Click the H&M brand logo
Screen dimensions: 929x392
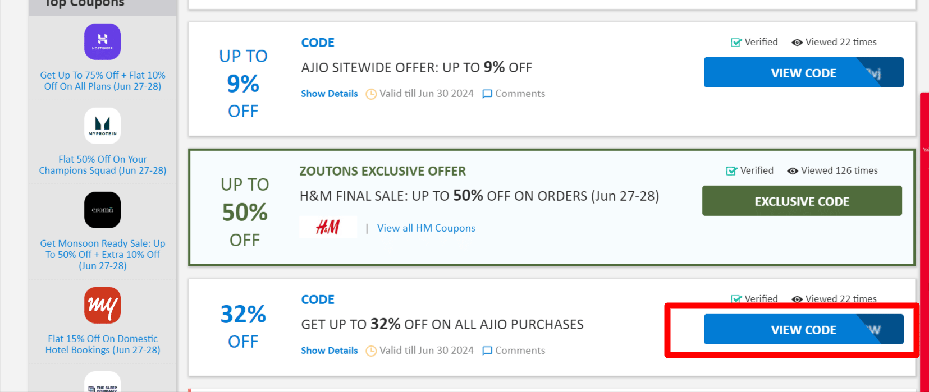point(328,227)
